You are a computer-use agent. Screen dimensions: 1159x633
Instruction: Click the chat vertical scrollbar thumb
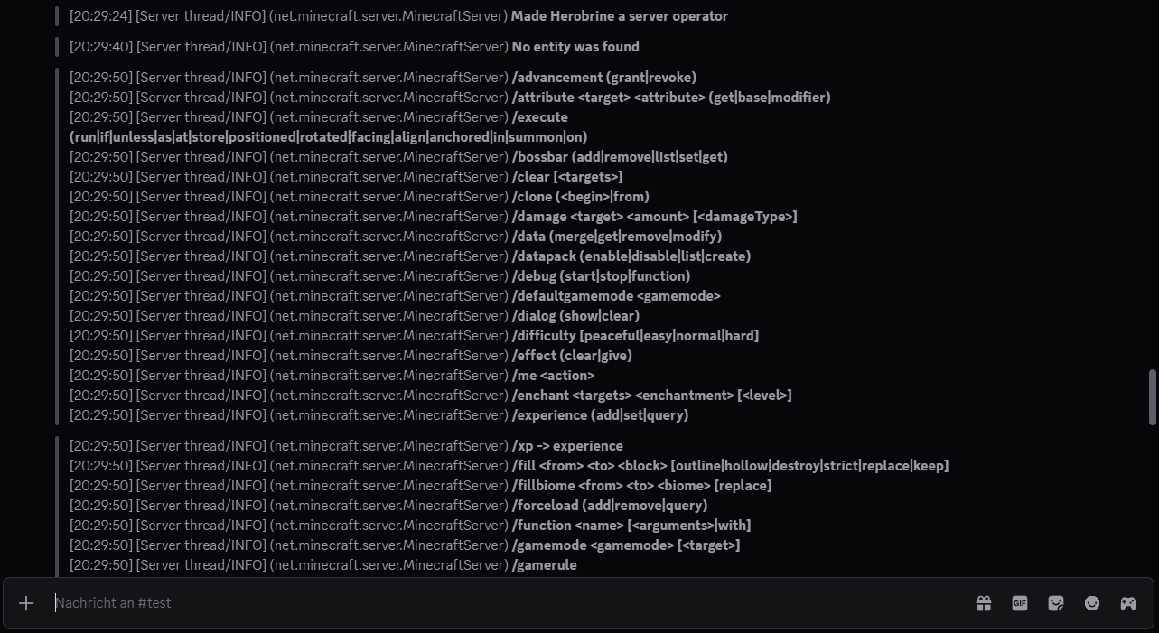click(1152, 396)
